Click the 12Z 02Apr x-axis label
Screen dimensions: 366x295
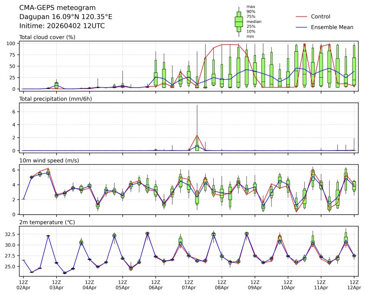(23, 285)
